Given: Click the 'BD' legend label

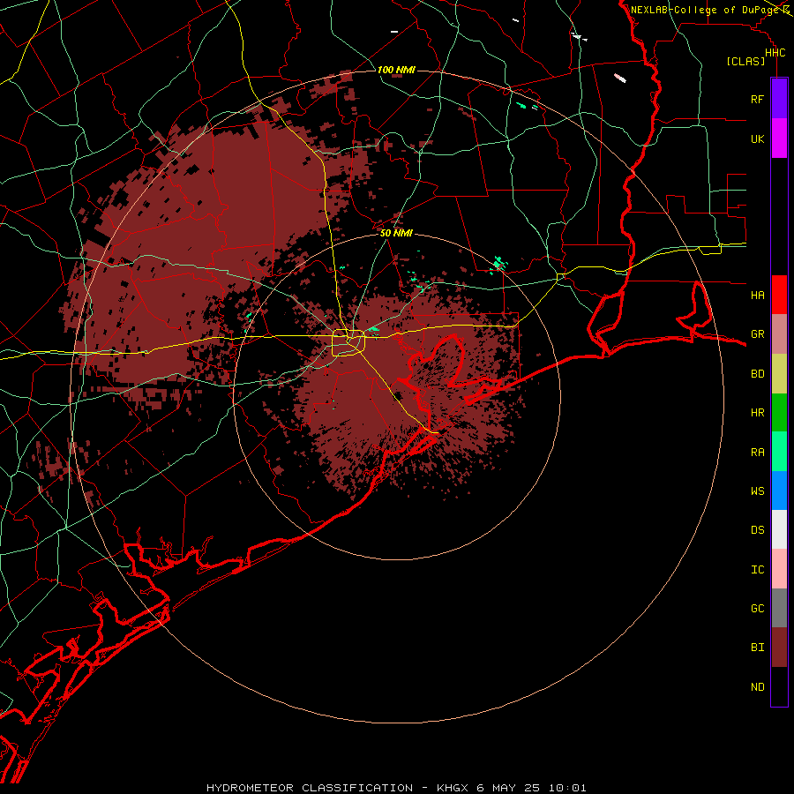Looking at the screenshot, I should click(757, 374).
